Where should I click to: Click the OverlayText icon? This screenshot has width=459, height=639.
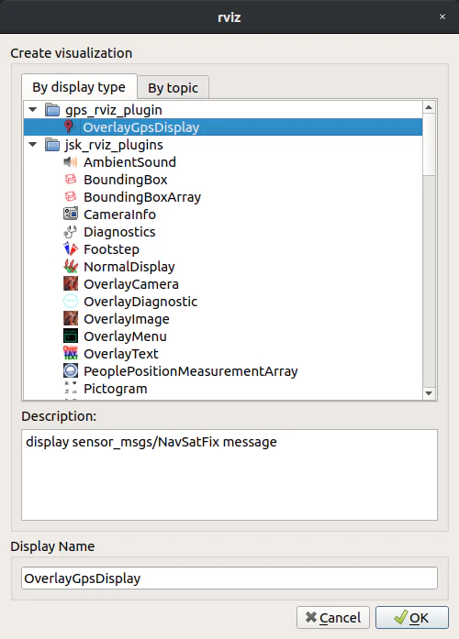point(71,353)
